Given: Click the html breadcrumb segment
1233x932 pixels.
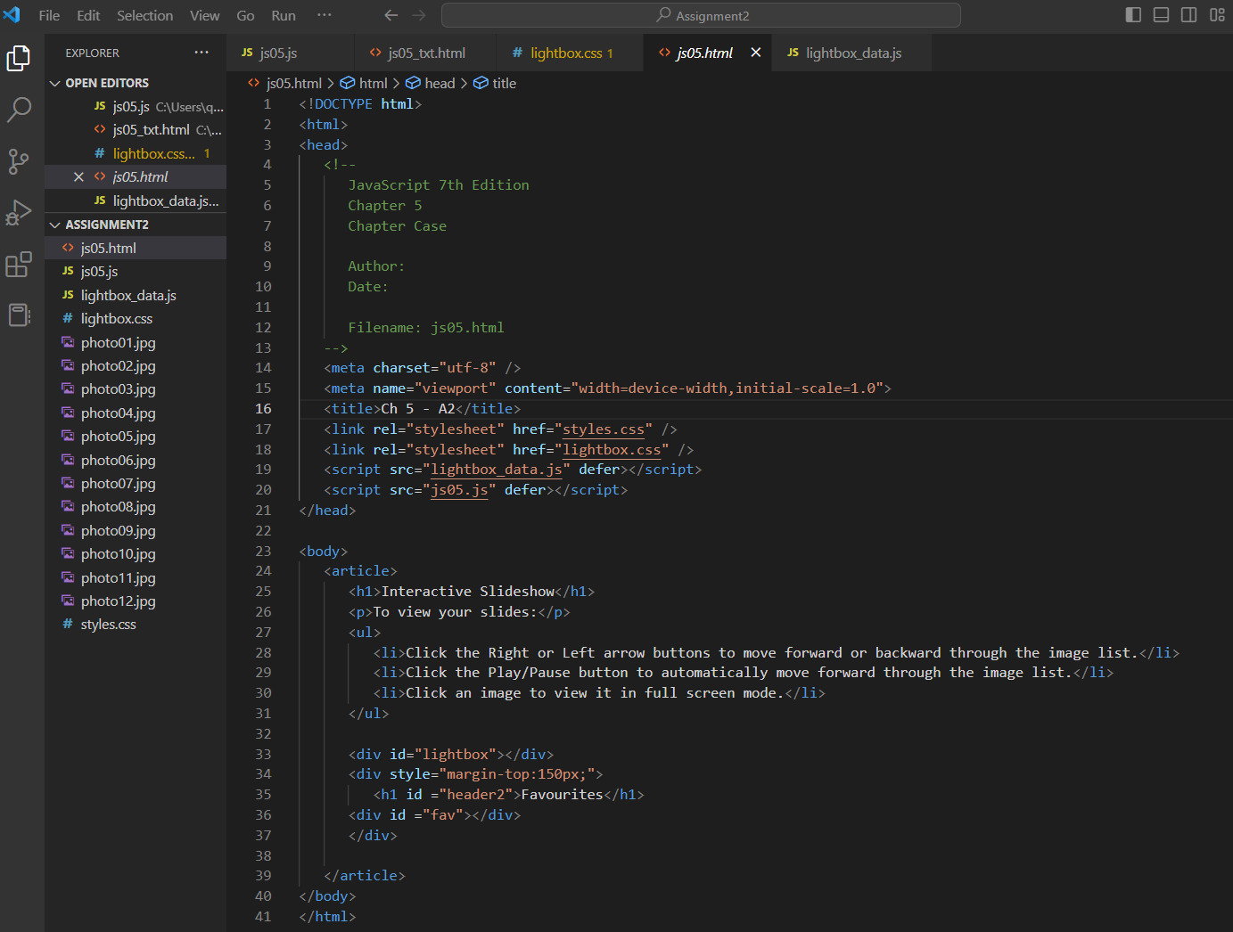Looking at the screenshot, I should click(x=364, y=83).
